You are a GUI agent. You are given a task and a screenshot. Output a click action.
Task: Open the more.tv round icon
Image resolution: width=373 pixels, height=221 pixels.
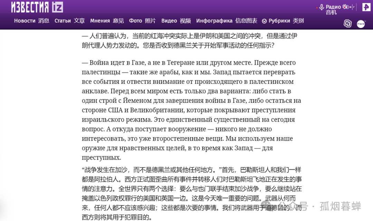pyautogui.click(x=361, y=24)
